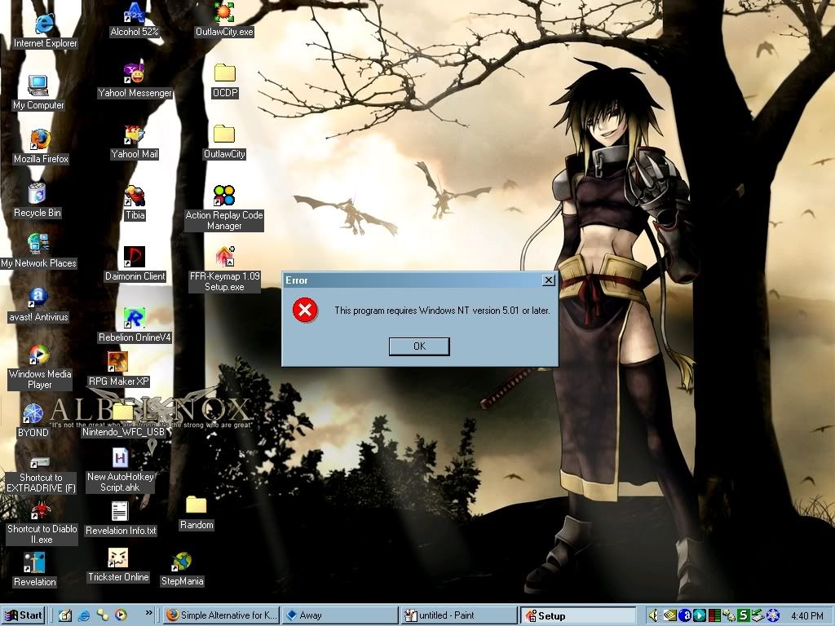Close the Error dialog with X button
The height and width of the screenshot is (626, 835).
coord(549,280)
